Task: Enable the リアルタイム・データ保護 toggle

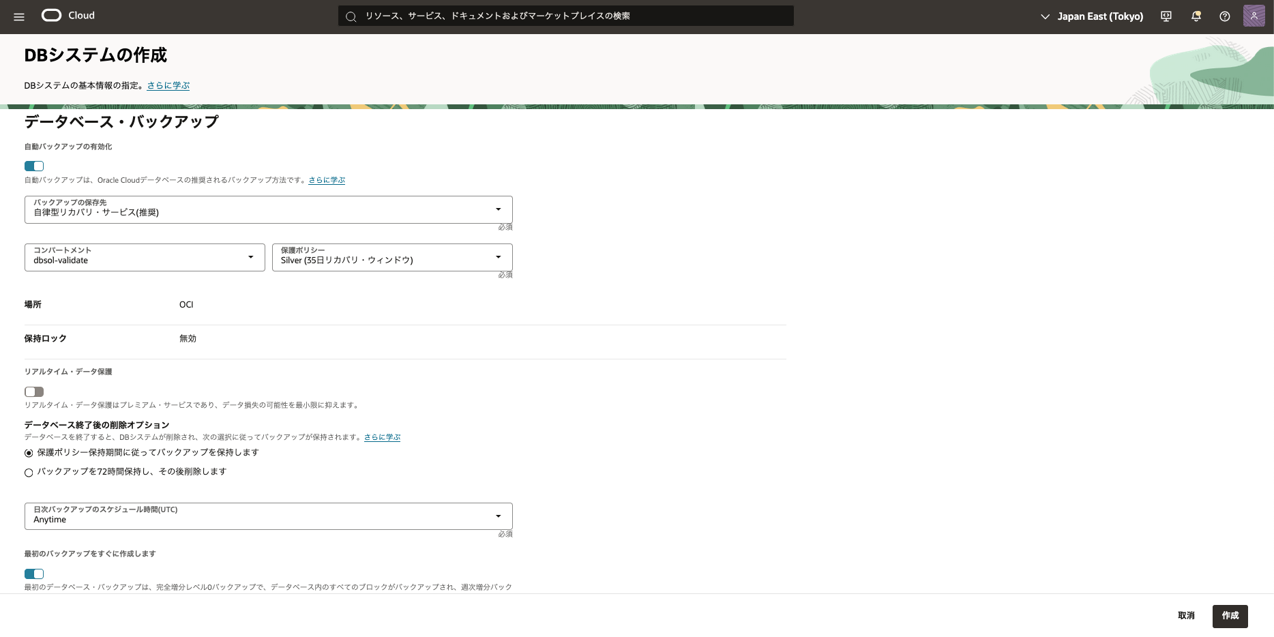Action: pos(34,391)
